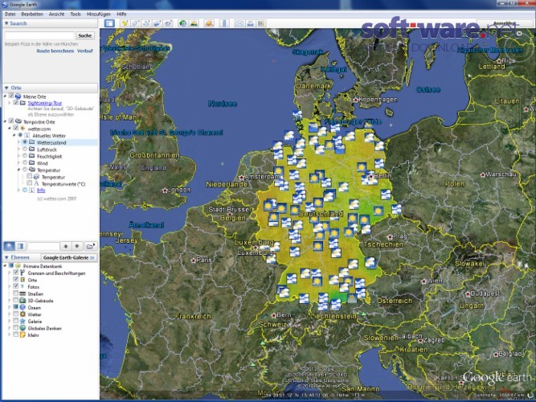The height and width of the screenshot is (402, 536).
Task: Click the Berlin placemark on the map
Action: click(x=371, y=177)
